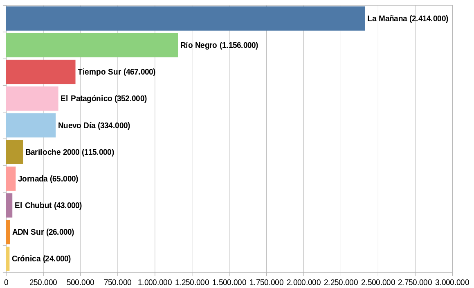
Task: Click the red Tiempo Sur bar
Action: (x=40, y=72)
